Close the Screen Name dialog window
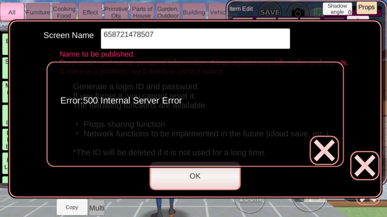The width and height of the screenshot is (387, 217). point(365,166)
